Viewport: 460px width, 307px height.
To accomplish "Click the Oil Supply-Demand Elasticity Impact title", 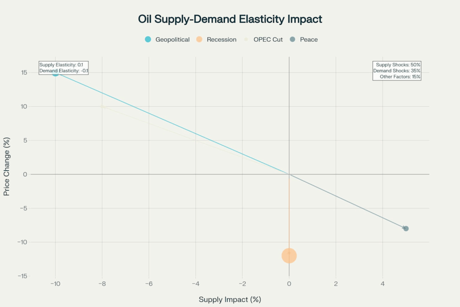I will click(x=230, y=19).
